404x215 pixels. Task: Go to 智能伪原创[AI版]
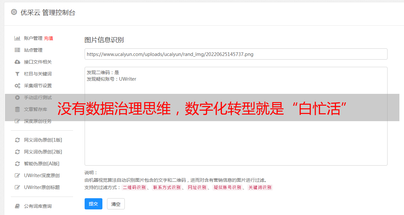click(42, 164)
